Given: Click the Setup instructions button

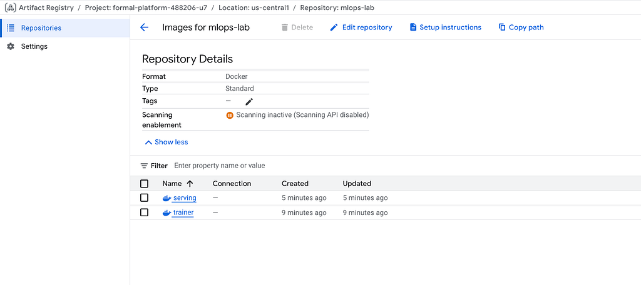Looking at the screenshot, I should coord(445,27).
